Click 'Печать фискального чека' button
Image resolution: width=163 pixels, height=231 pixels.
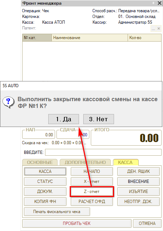tap(57, 212)
